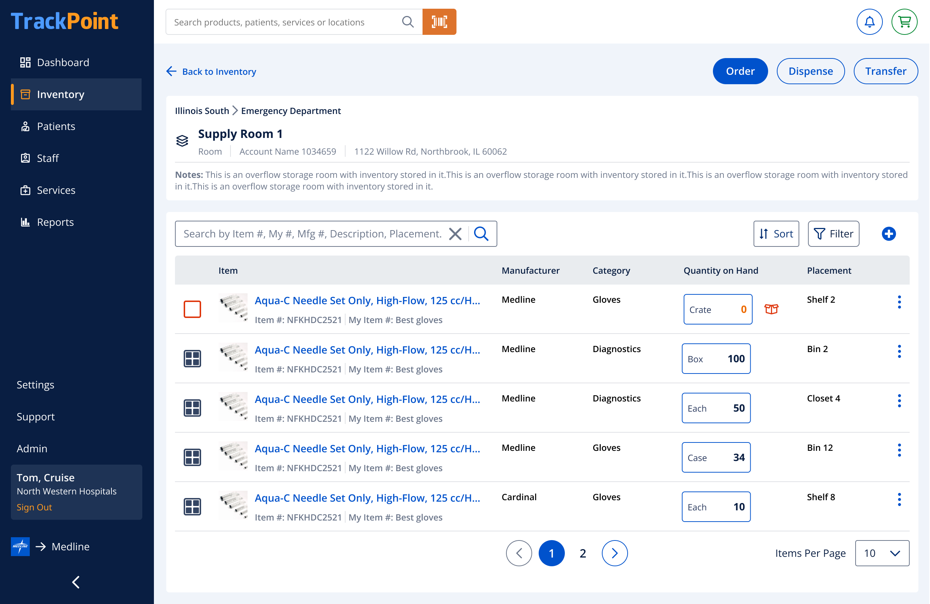Open the Filter options
This screenshot has width=930, height=604.
833,234
